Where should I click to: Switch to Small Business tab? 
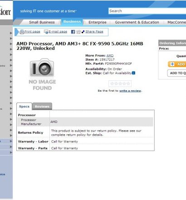(42, 22)
